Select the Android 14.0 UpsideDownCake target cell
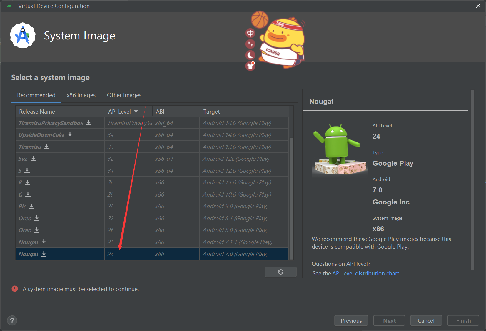This screenshot has height=331, width=486. (244, 135)
